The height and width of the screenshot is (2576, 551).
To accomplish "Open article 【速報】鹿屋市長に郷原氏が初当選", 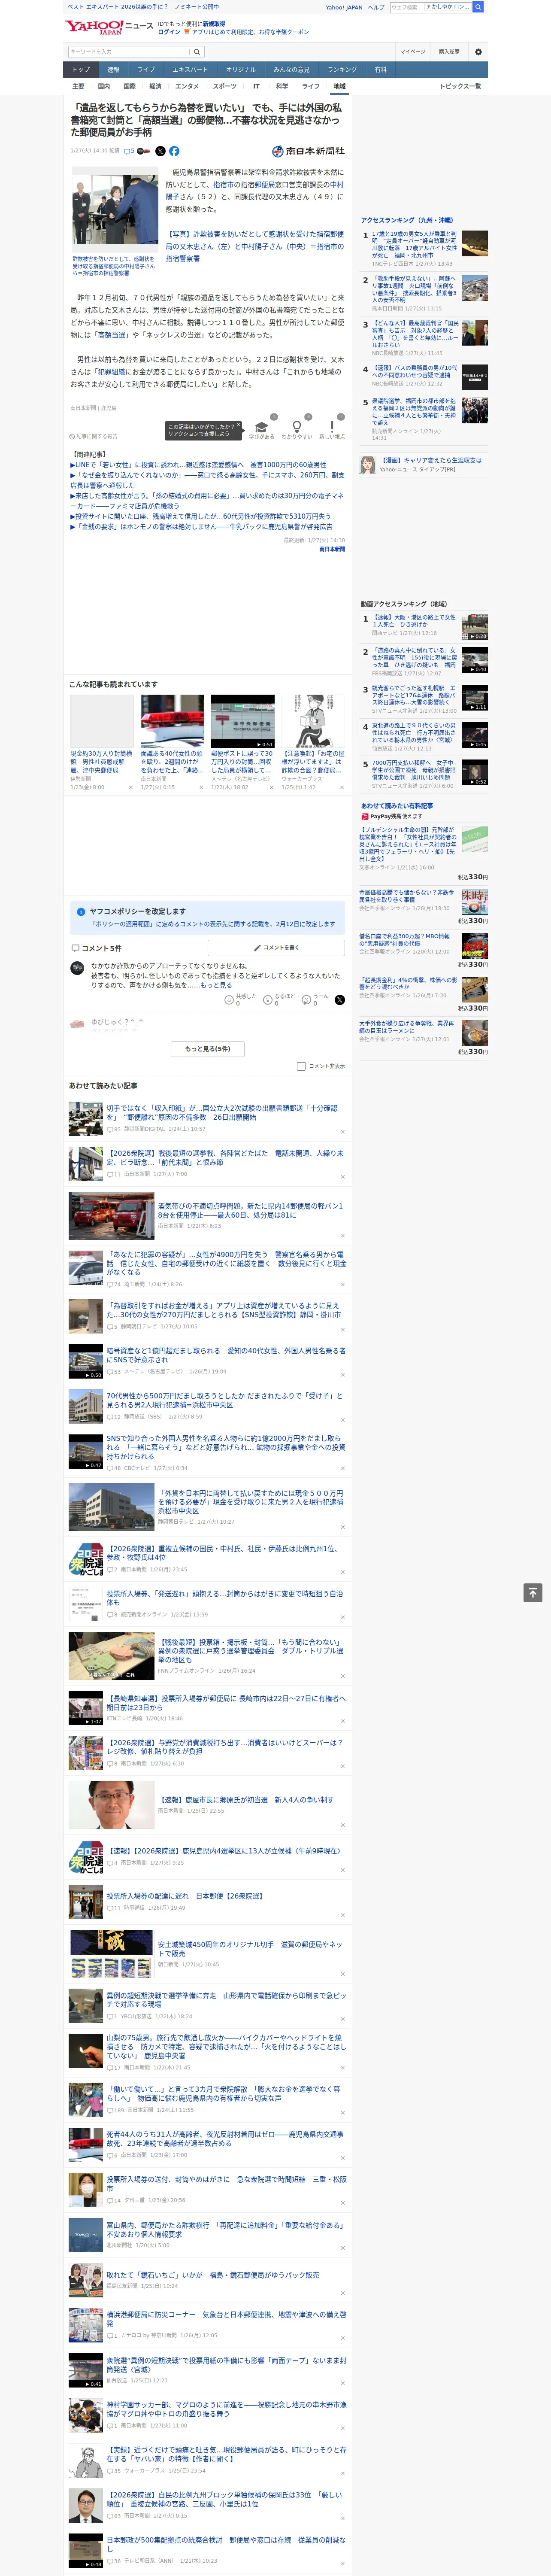I will (x=246, y=1800).
